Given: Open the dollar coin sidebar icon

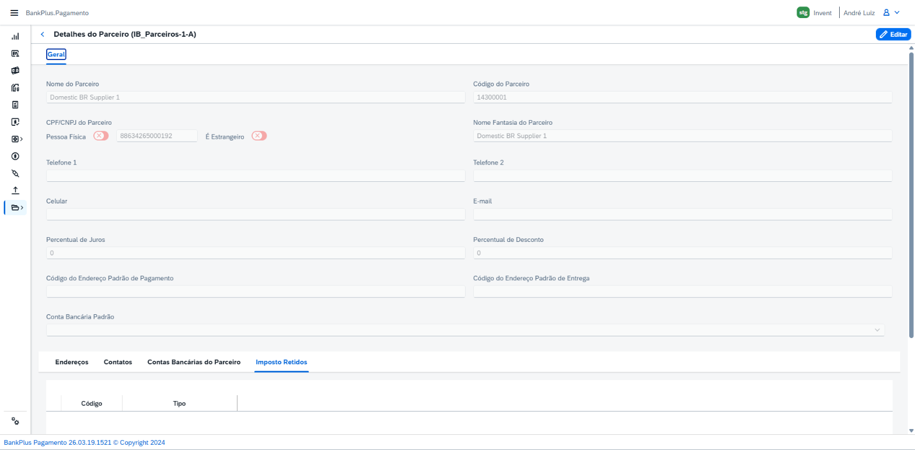Looking at the screenshot, I should [x=15, y=156].
